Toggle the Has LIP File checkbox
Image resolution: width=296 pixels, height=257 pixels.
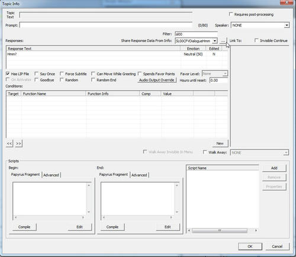[x=8, y=73]
